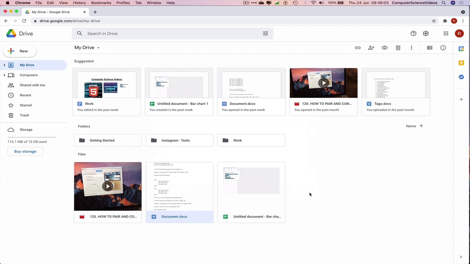The image size is (470, 264).
Task: Open the suggested Work document card
Action: coord(106,92)
